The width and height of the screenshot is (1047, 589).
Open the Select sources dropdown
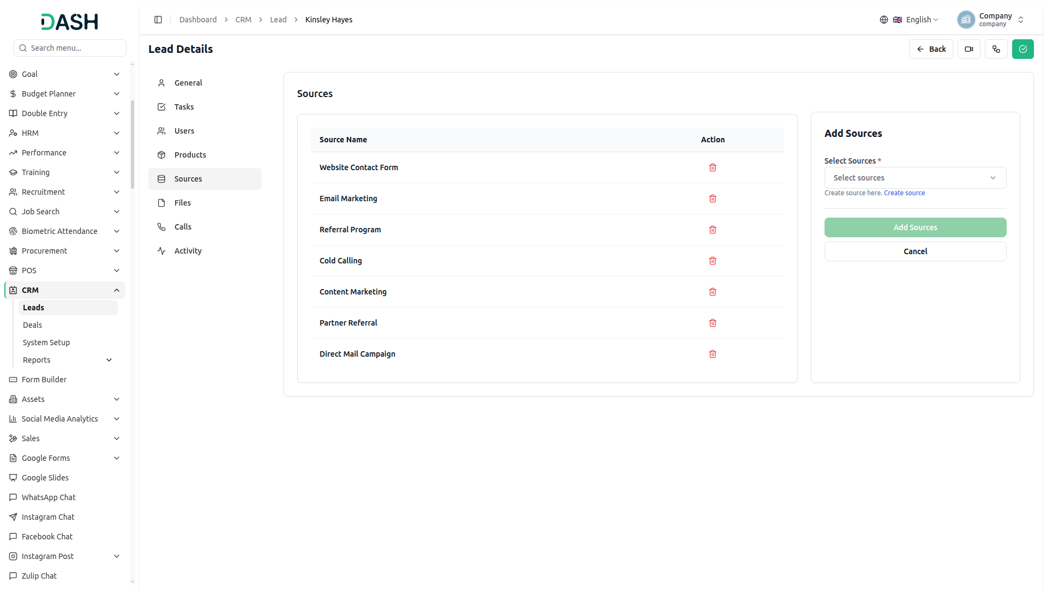[x=915, y=178]
